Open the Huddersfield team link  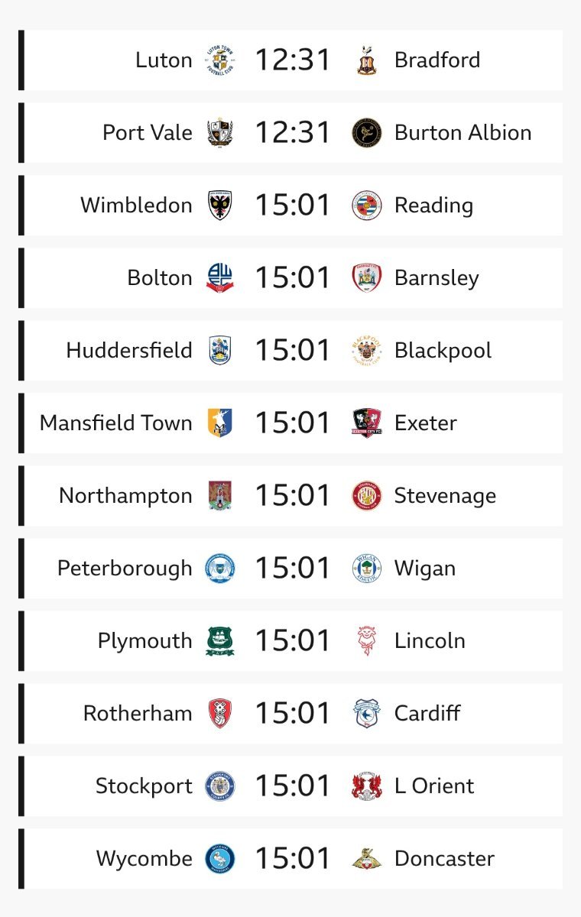pyautogui.click(x=129, y=351)
